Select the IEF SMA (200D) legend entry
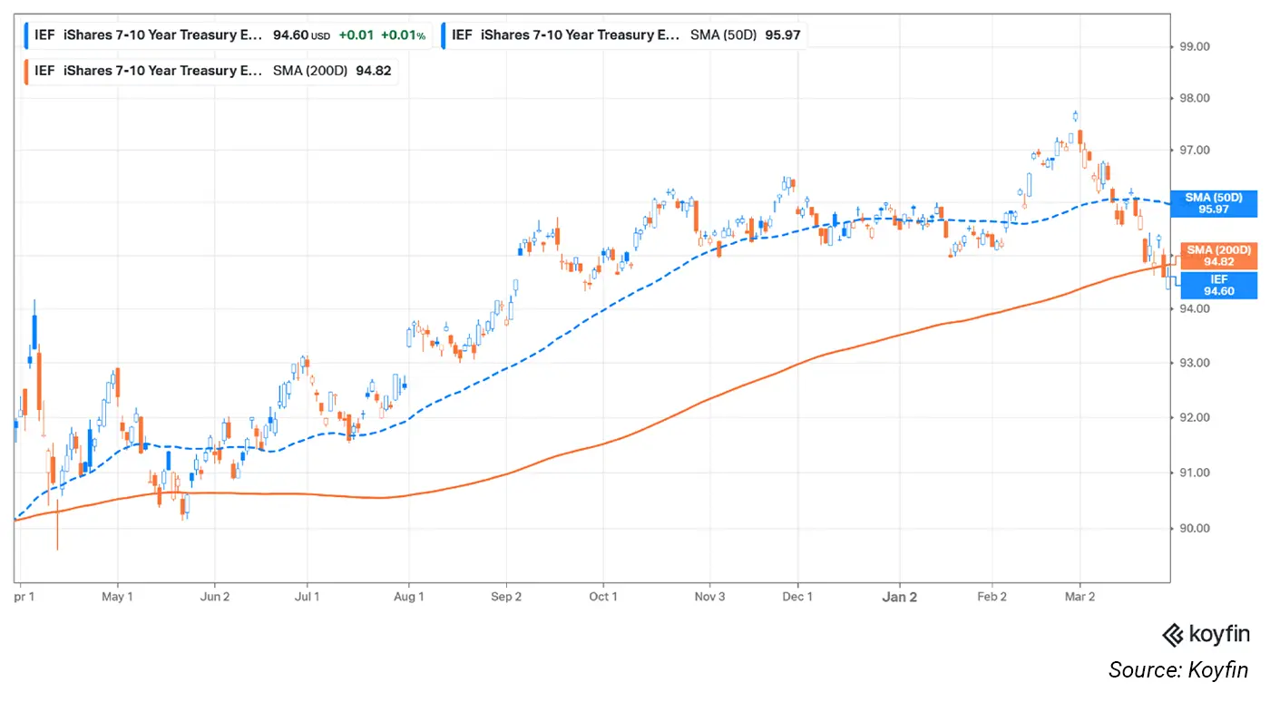 tap(209, 71)
